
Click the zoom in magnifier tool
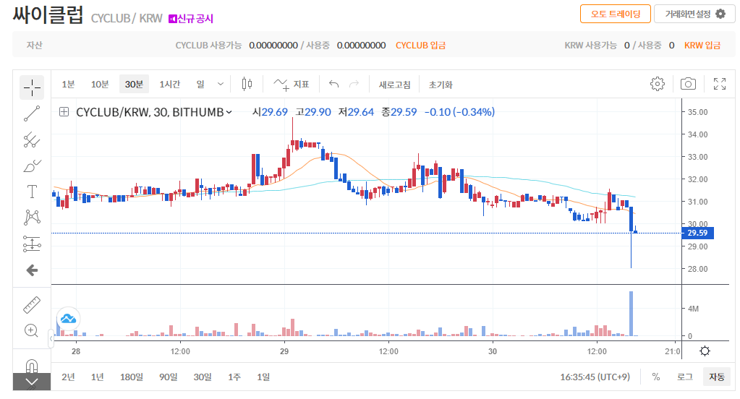(32, 330)
